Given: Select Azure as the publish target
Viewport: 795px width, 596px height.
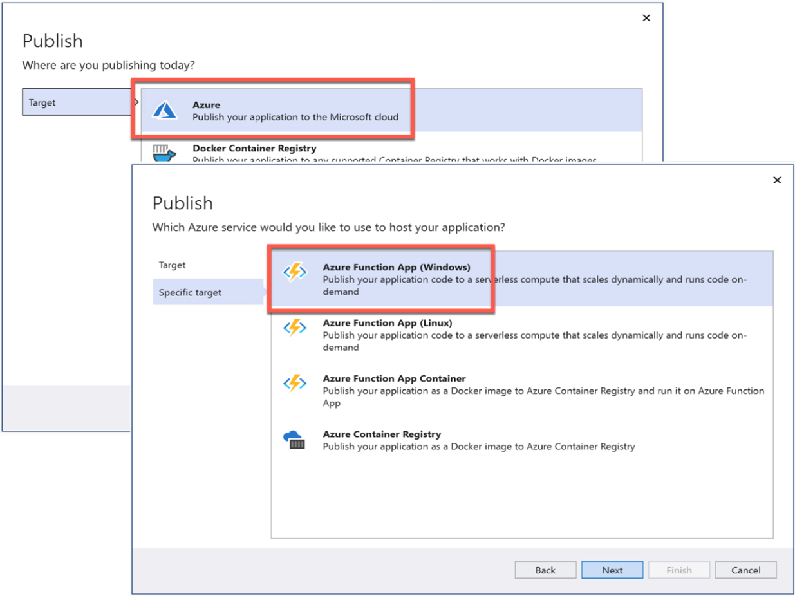Looking at the screenshot, I should [391, 110].
